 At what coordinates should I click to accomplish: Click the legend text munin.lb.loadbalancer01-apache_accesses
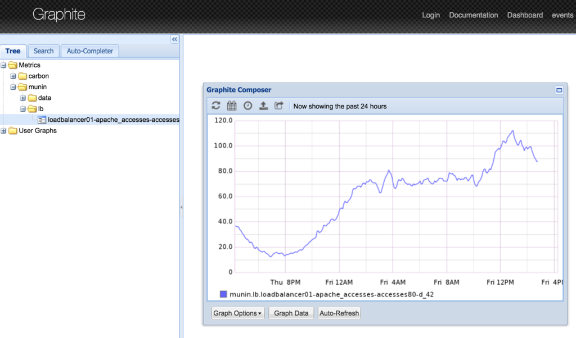[x=332, y=294]
